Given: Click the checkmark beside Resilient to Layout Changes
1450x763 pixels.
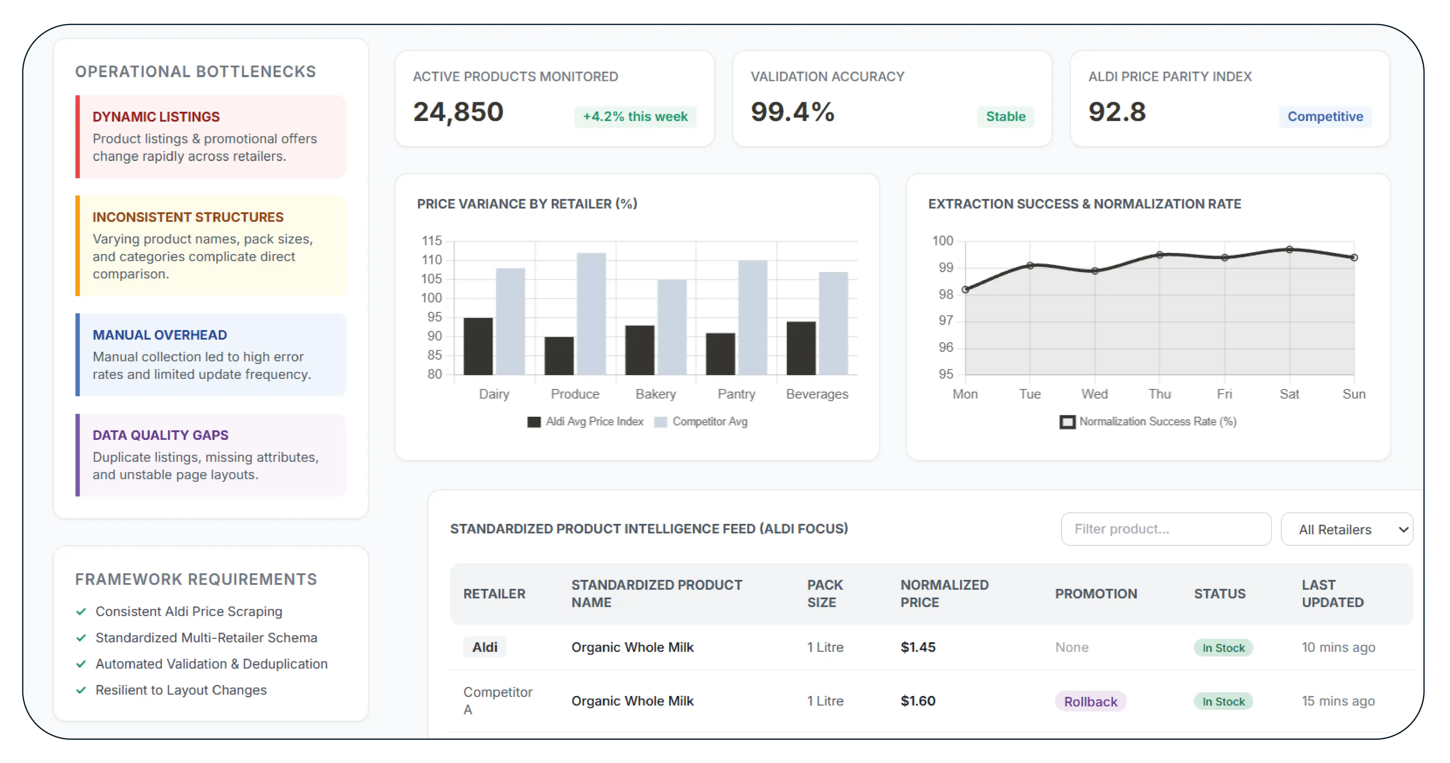Looking at the screenshot, I should [81, 690].
